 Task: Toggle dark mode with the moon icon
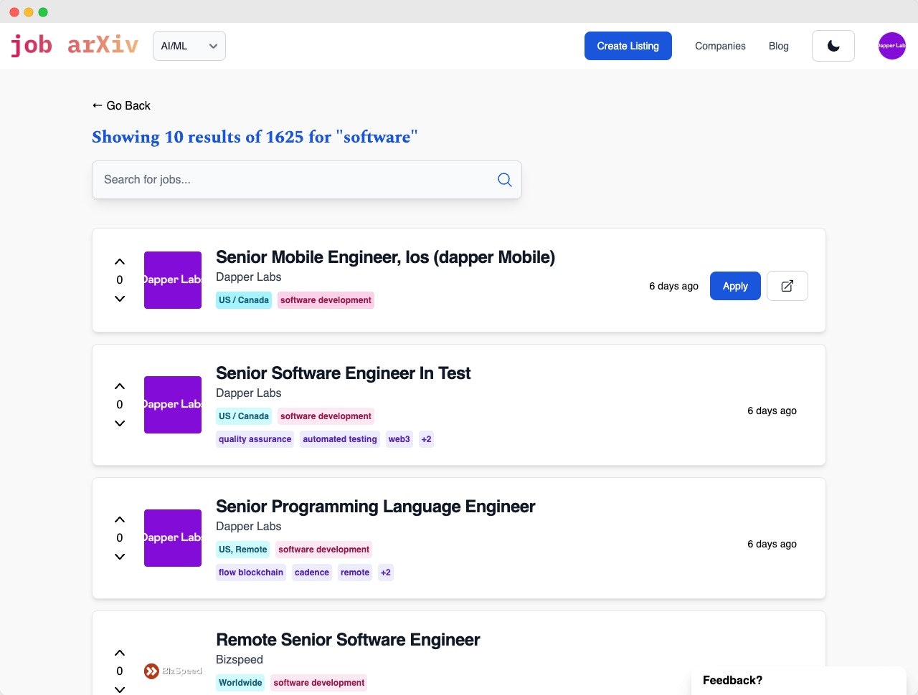(x=833, y=46)
